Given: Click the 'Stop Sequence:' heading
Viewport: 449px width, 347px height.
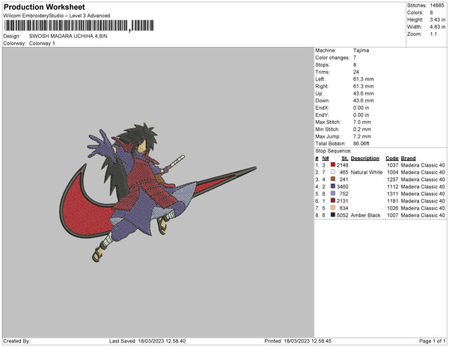Looking at the screenshot, I should 333,151.
